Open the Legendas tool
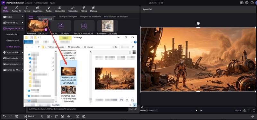Viewport: 257px width, 120px height. click(38, 9)
